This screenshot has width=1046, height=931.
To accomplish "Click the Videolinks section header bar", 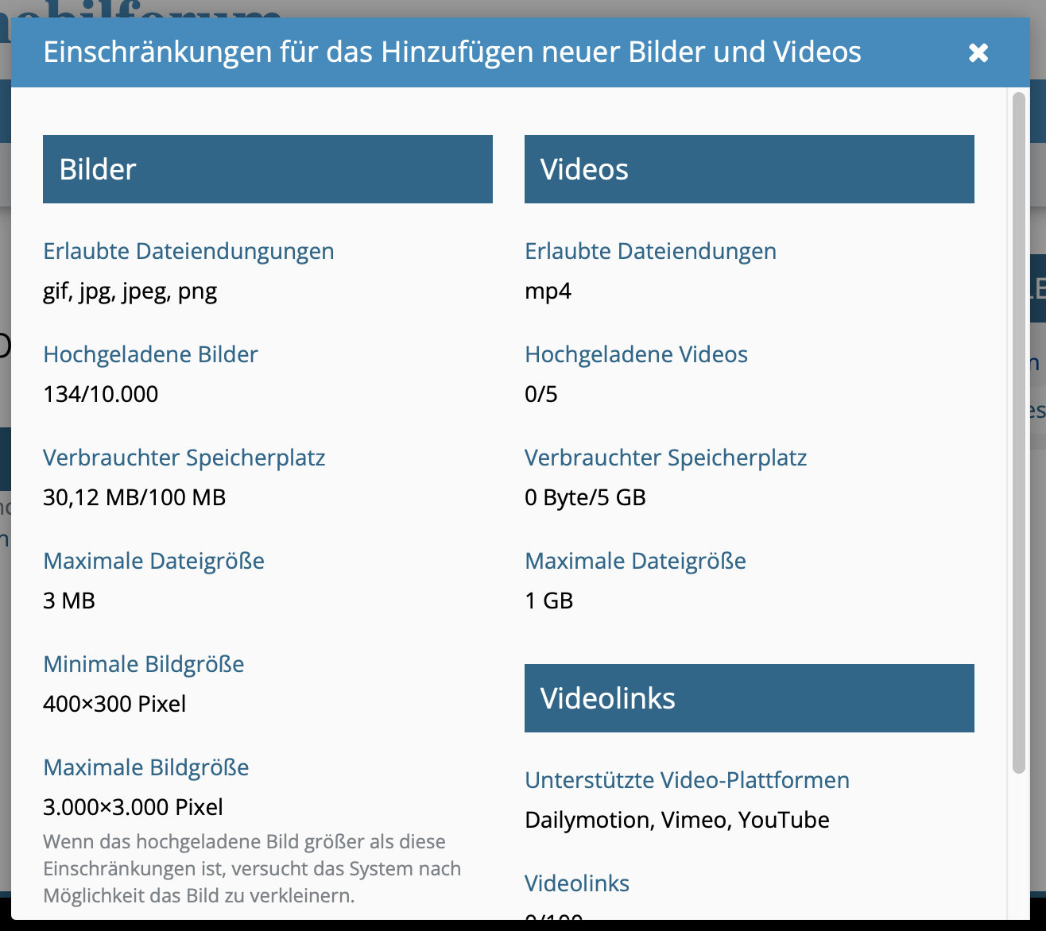I will (x=749, y=698).
